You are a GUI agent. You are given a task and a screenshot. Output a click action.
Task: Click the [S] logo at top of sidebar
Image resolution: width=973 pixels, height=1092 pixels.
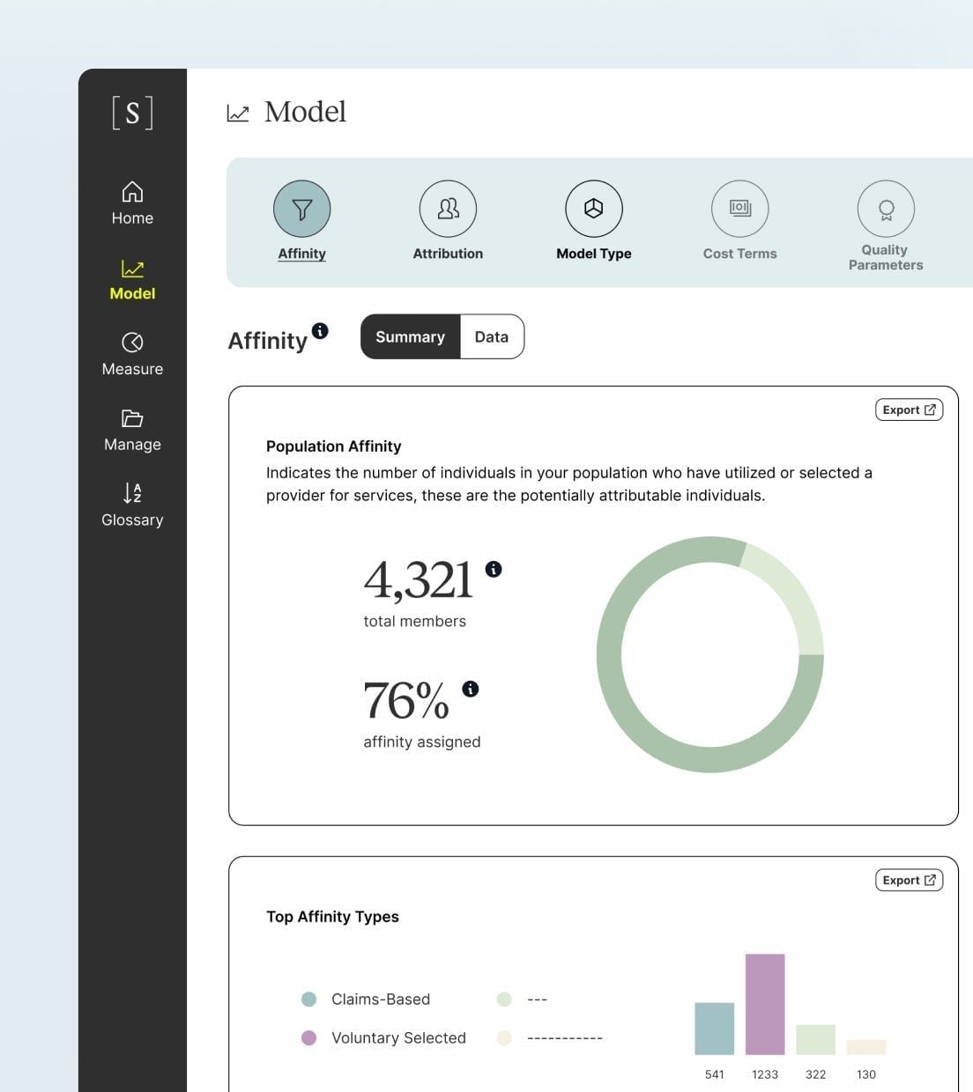[132, 112]
